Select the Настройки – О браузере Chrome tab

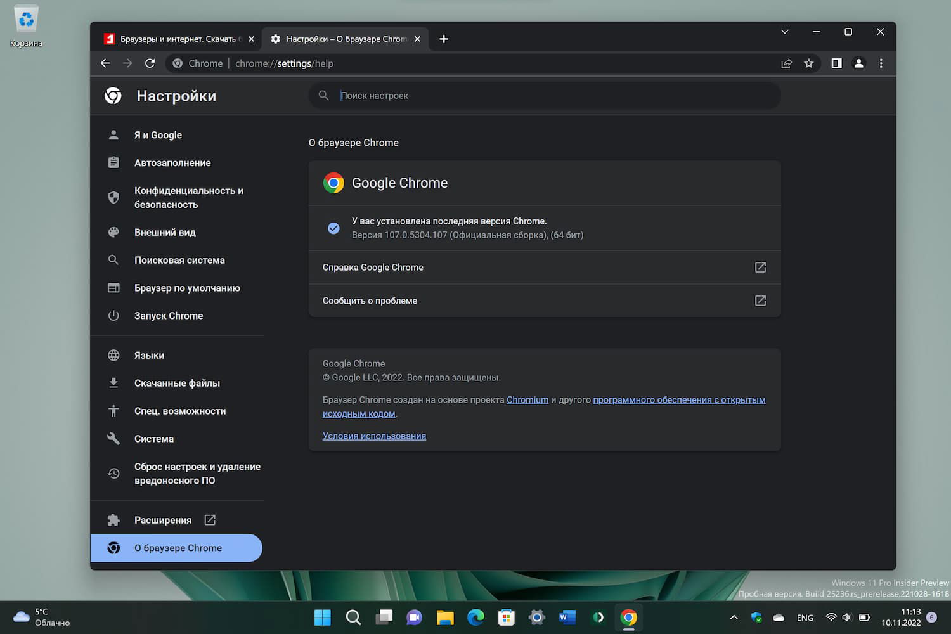tap(346, 39)
